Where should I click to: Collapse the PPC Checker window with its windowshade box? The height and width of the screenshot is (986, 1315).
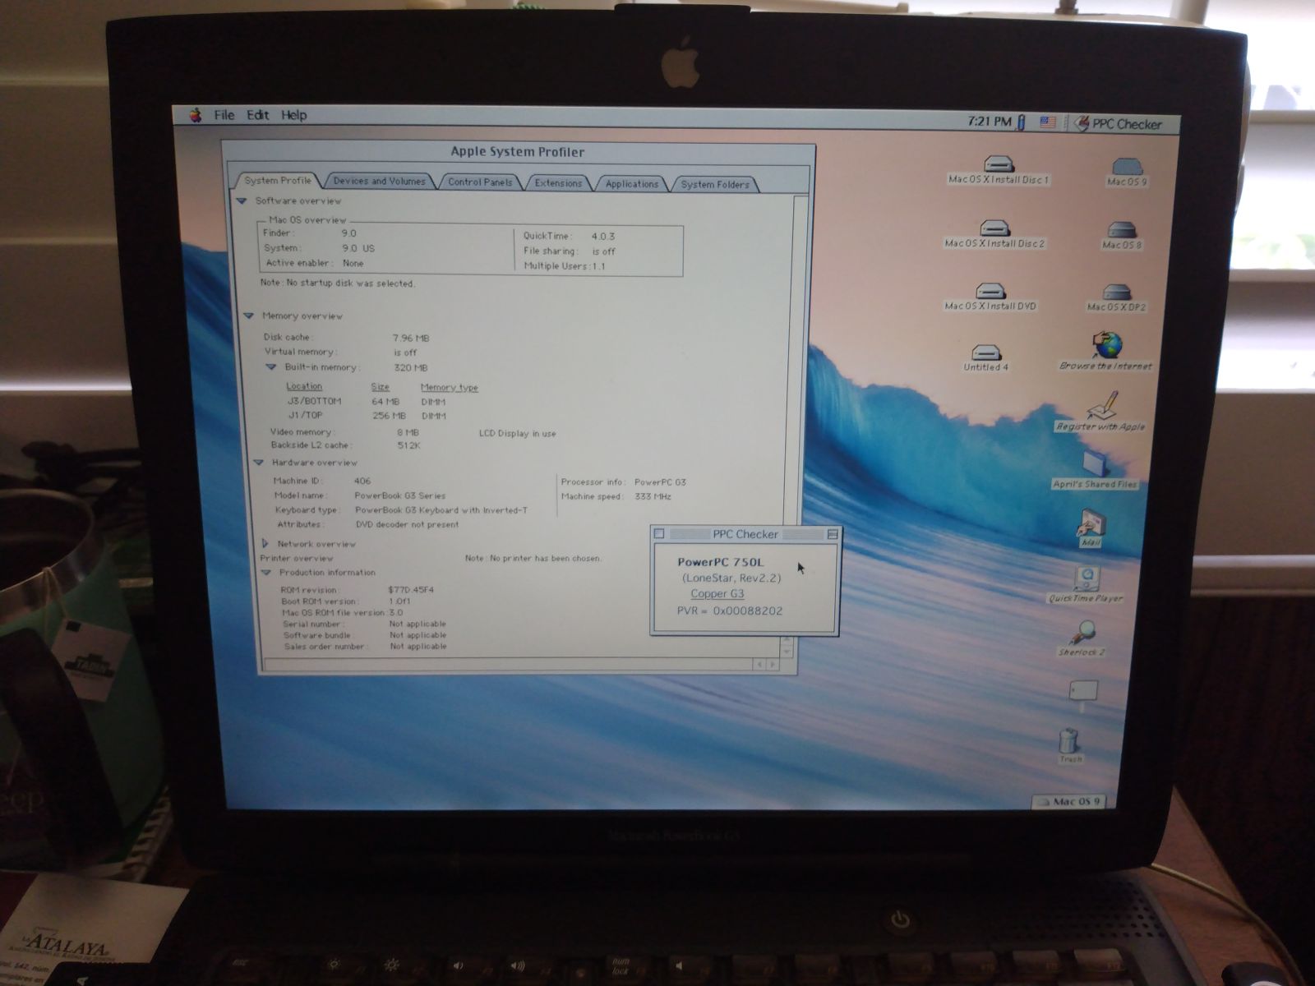pos(832,534)
